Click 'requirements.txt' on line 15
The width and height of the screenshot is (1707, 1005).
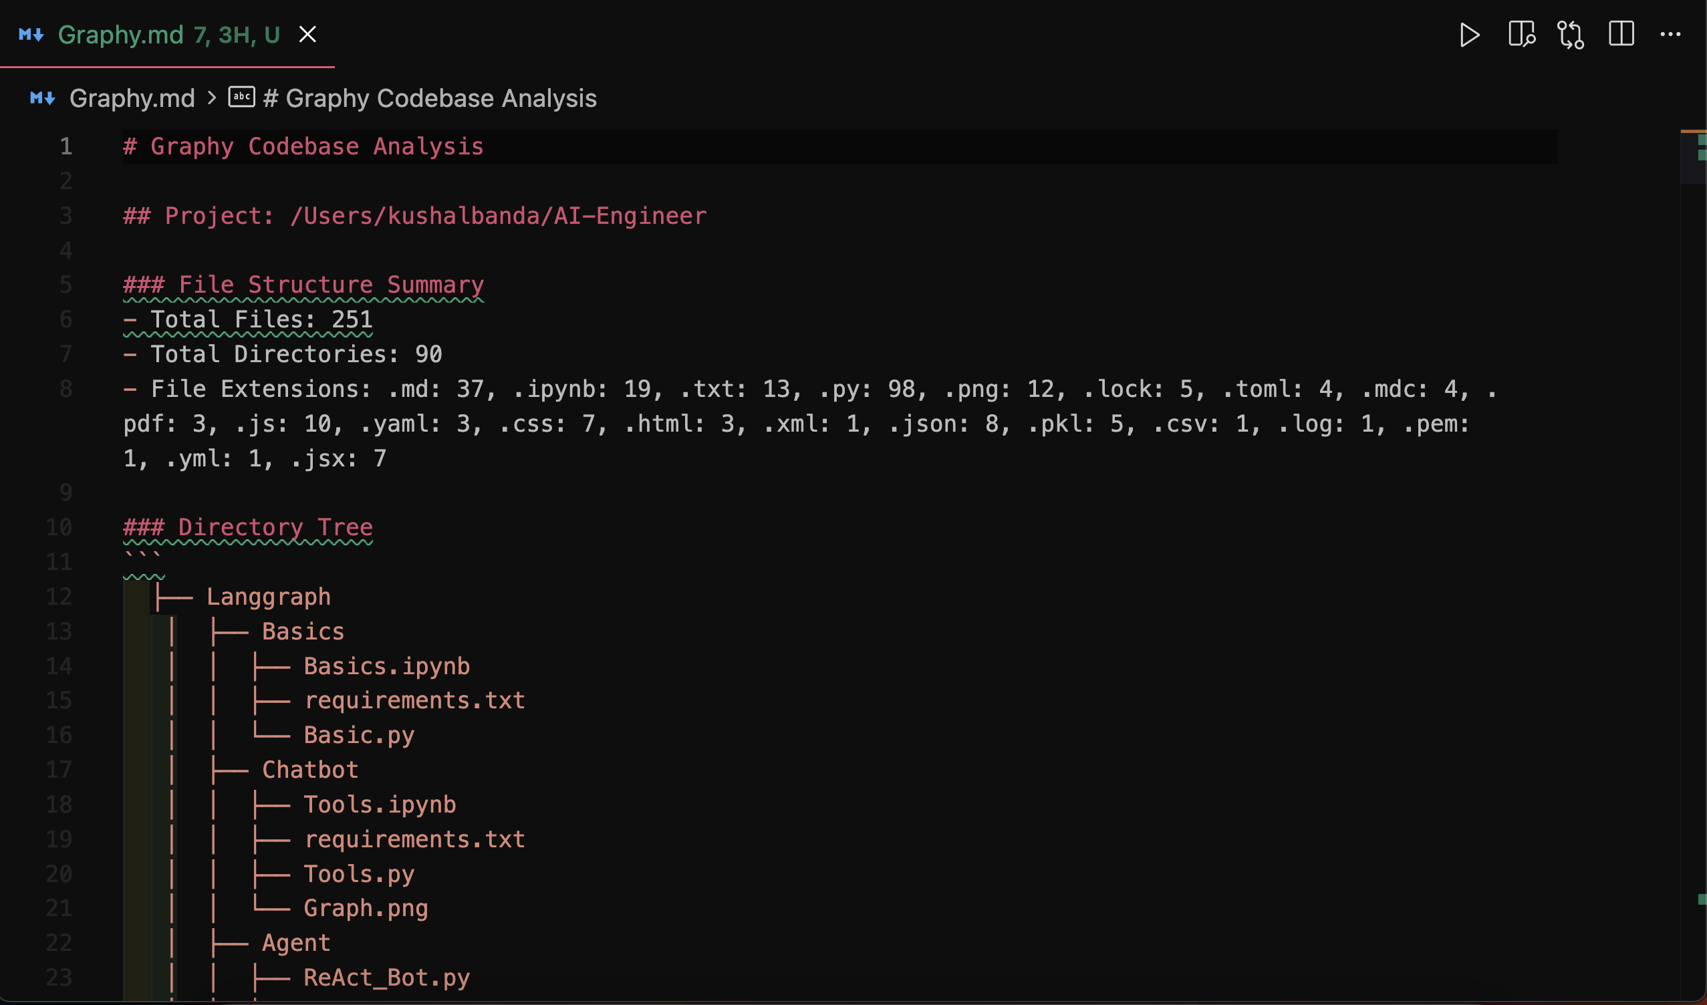click(414, 700)
